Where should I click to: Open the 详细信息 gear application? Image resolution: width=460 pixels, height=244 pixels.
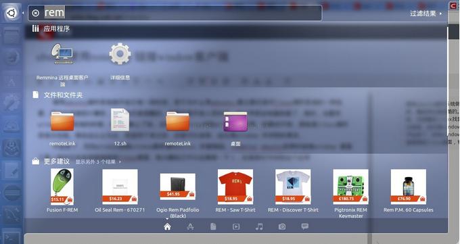point(120,54)
